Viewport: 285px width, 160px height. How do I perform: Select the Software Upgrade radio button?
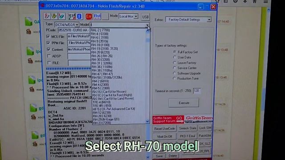(175, 73)
